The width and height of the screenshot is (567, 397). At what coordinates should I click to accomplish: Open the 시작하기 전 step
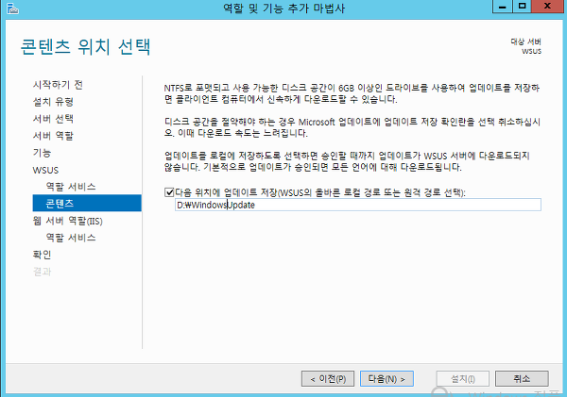58,85
